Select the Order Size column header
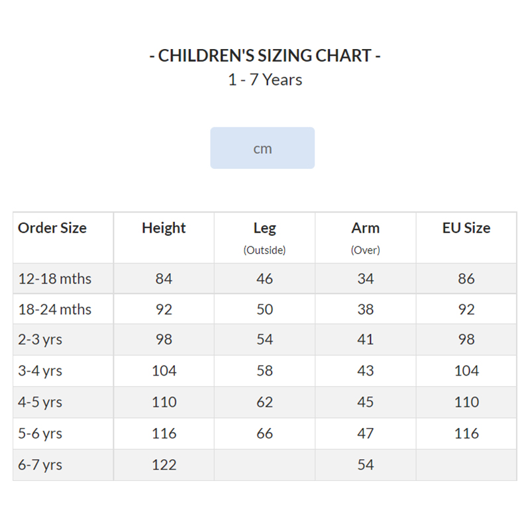Viewport: 530px width, 530px height. [x=52, y=228]
